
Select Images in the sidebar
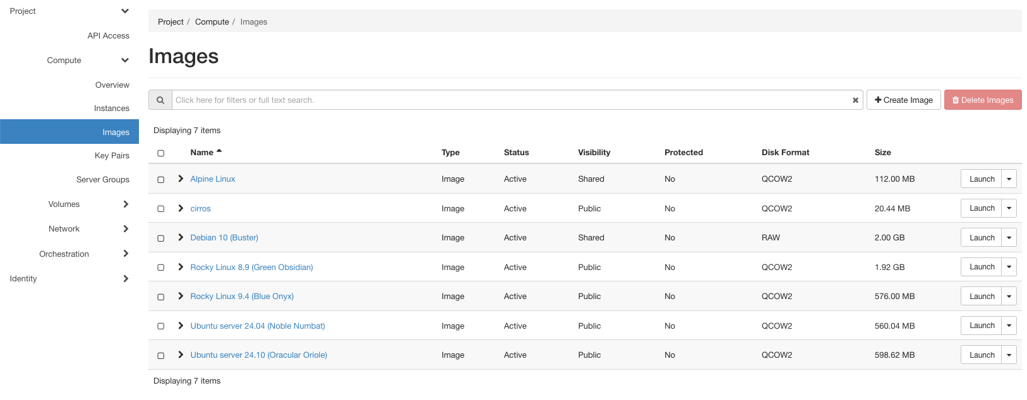[69, 132]
